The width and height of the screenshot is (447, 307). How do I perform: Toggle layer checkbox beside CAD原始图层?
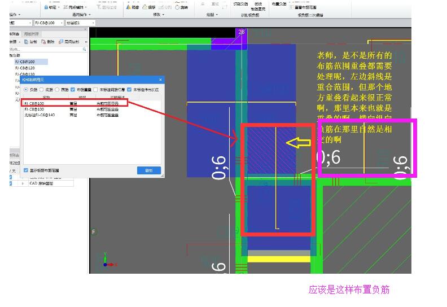click(11, 183)
